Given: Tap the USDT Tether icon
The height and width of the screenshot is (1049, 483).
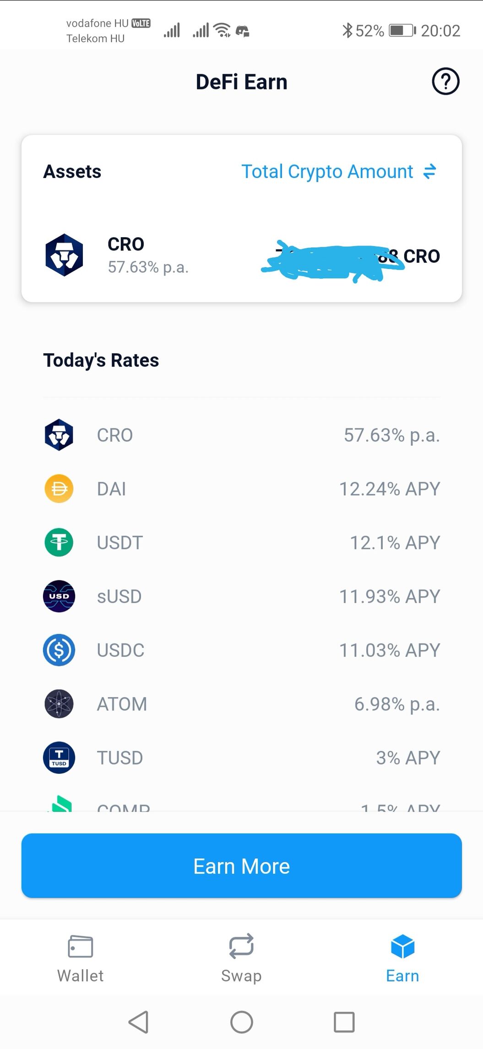Looking at the screenshot, I should click(59, 542).
